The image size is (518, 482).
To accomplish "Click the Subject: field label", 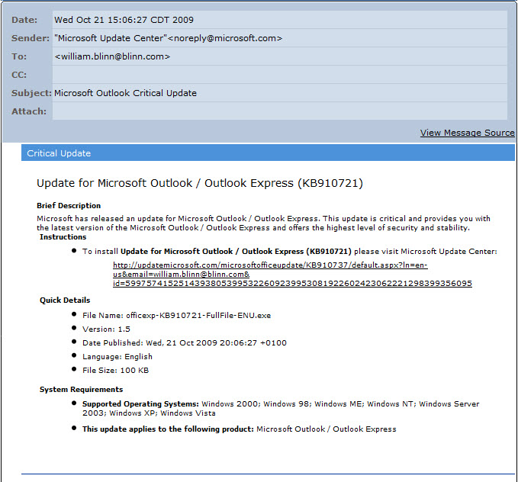I will (31, 93).
